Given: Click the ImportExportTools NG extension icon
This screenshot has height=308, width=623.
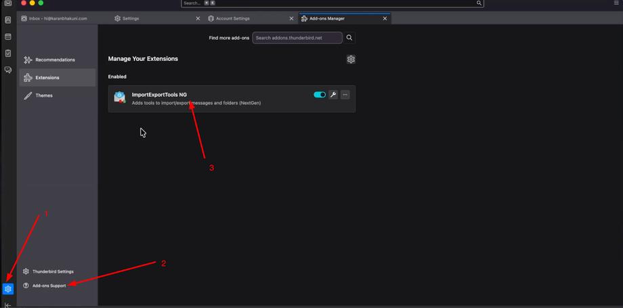Looking at the screenshot, I should coord(120,97).
